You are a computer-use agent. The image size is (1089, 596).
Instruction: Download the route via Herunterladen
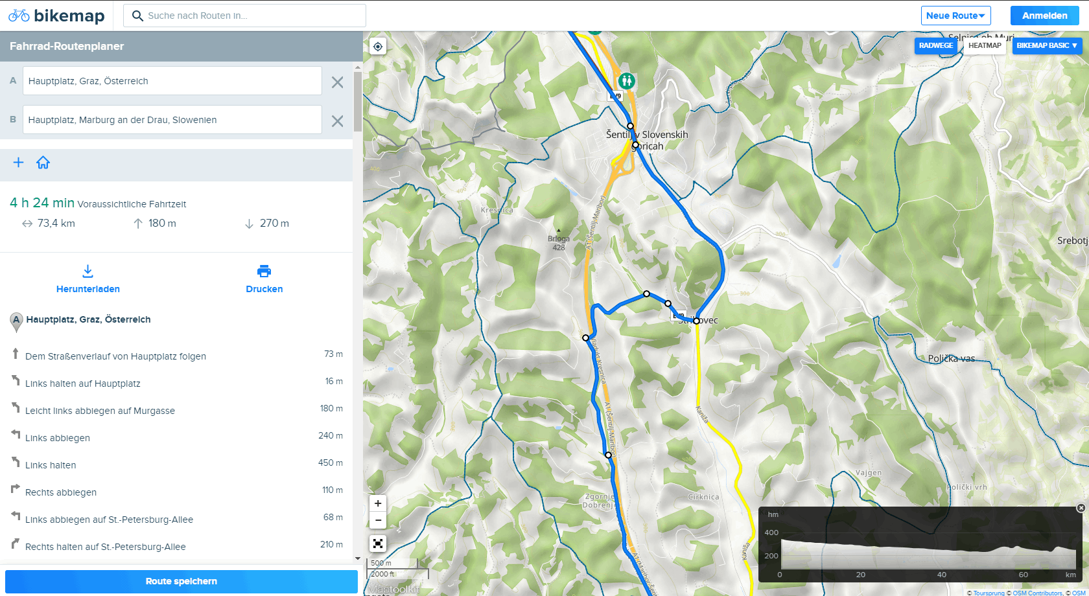pos(88,279)
